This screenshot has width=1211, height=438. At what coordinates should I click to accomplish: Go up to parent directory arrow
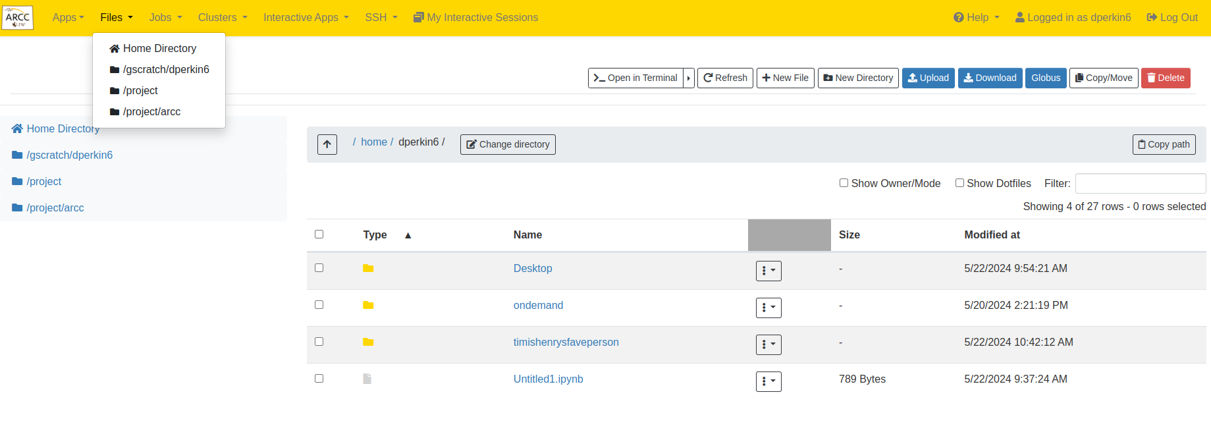[x=327, y=144]
